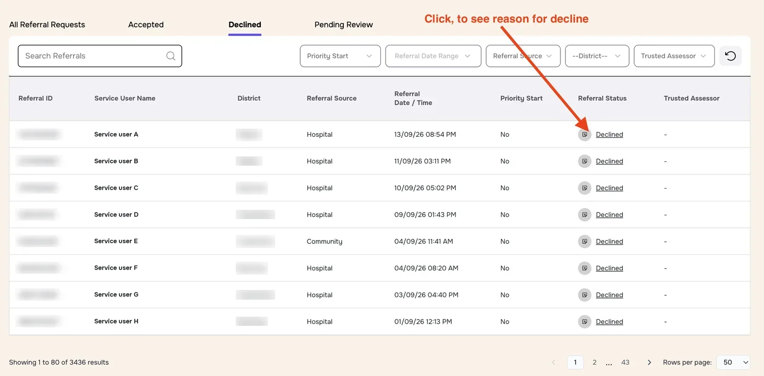Image resolution: width=764 pixels, height=376 pixels.
Task: Click the Priority Start column header
Action: pos(521,98)
